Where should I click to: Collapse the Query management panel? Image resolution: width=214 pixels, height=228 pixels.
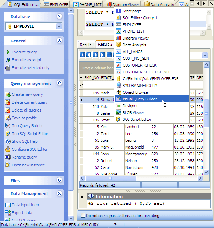(x=60, y=83)
